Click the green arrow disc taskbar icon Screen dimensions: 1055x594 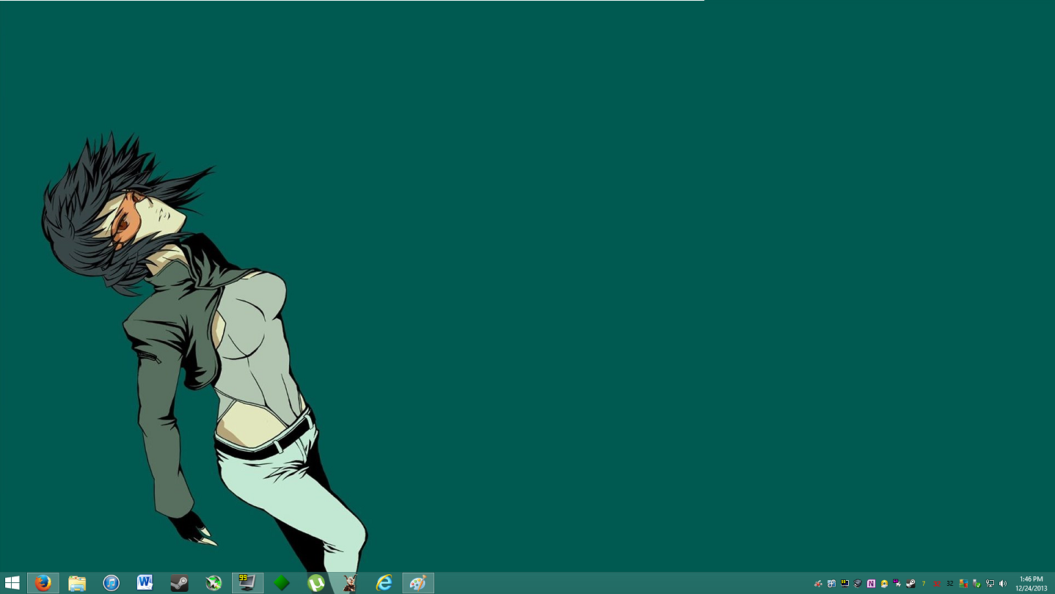pyautogui.click(x=213, y=583)
